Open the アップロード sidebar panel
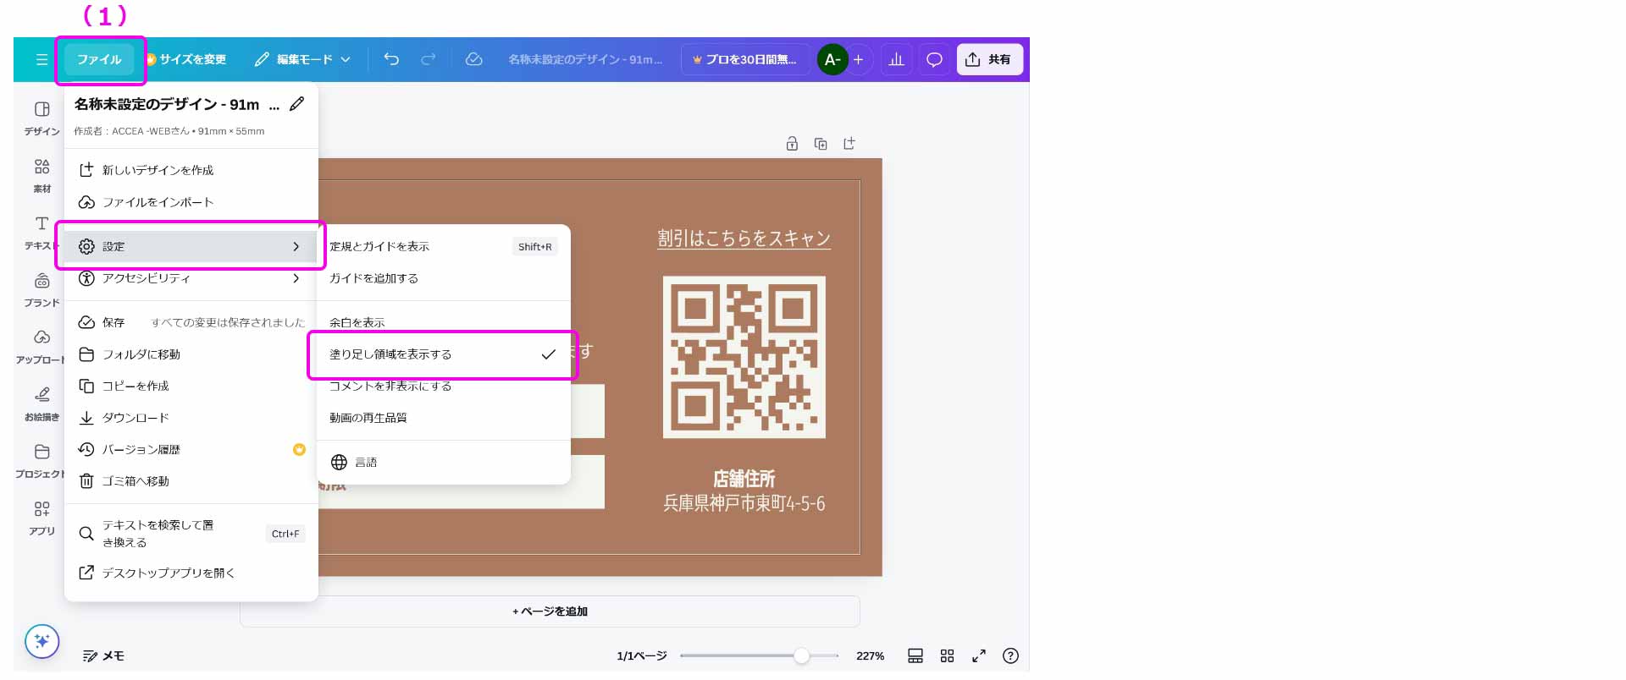 (x=41, y=347)
